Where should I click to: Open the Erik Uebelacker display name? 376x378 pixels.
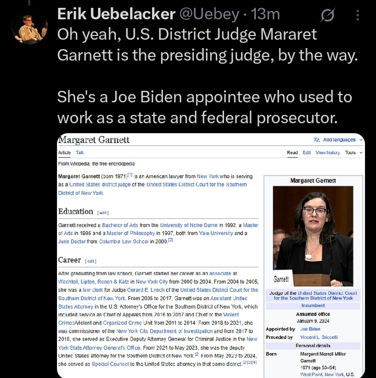pos(116,14)
